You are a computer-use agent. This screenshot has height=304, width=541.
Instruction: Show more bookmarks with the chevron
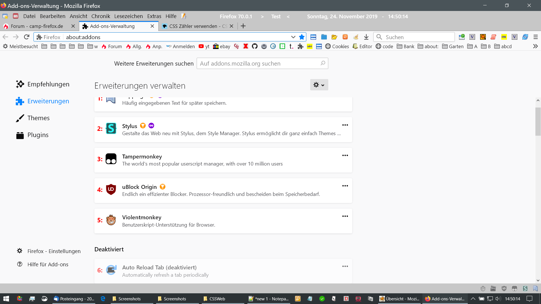pos(535,46)
